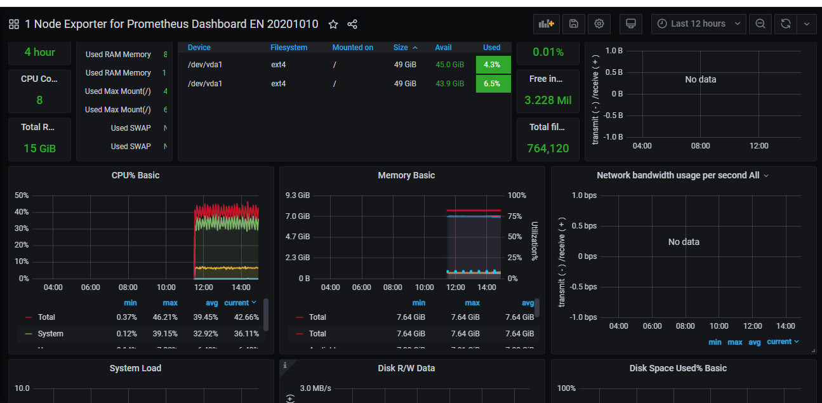
Task: Click the Free in... 3.228 Mil panel
Action: [548, 91]
